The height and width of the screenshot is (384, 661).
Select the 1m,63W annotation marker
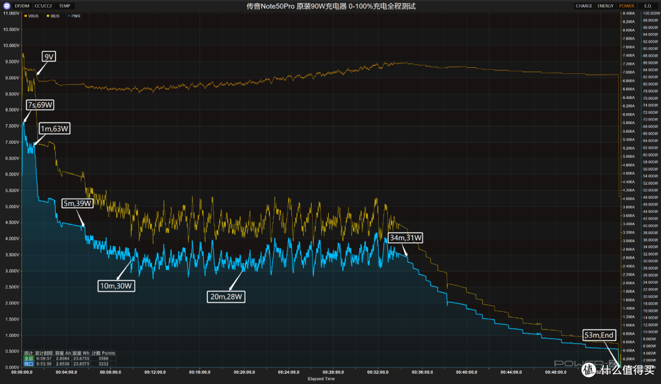(x=54, y=128)
